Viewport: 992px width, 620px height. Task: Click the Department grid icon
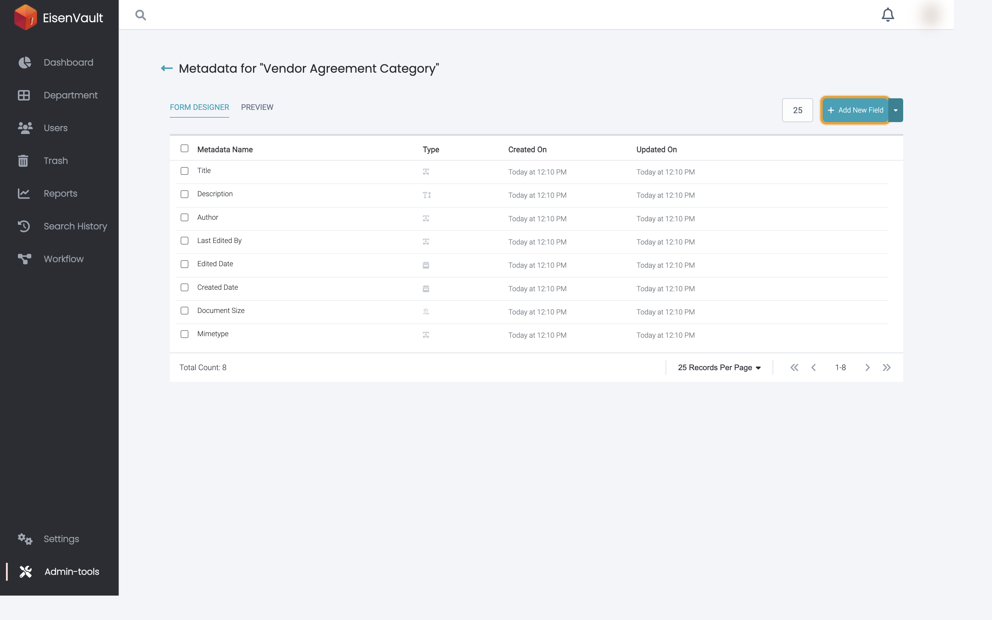pos(24,95)
